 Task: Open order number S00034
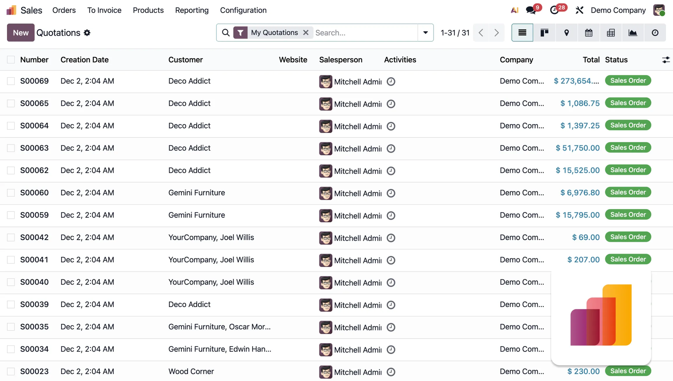34,349
